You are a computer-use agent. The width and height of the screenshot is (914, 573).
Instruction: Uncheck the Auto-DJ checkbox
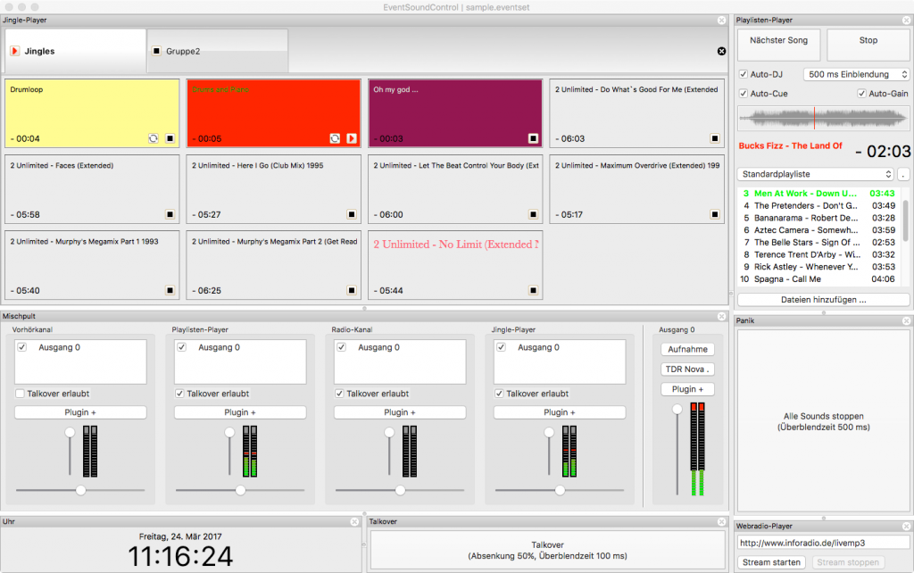[744, 75]
